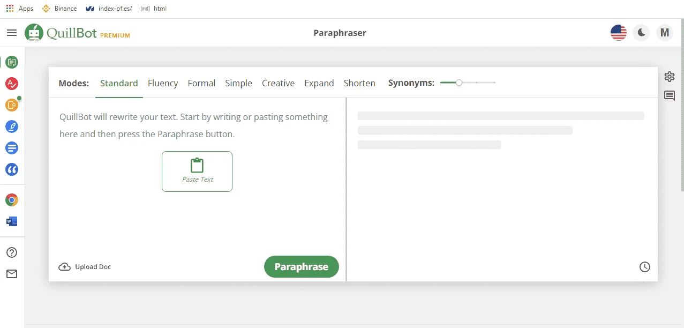Open the Contact mail envelope icon
The image size is (684, 328).
pos(12,274)
